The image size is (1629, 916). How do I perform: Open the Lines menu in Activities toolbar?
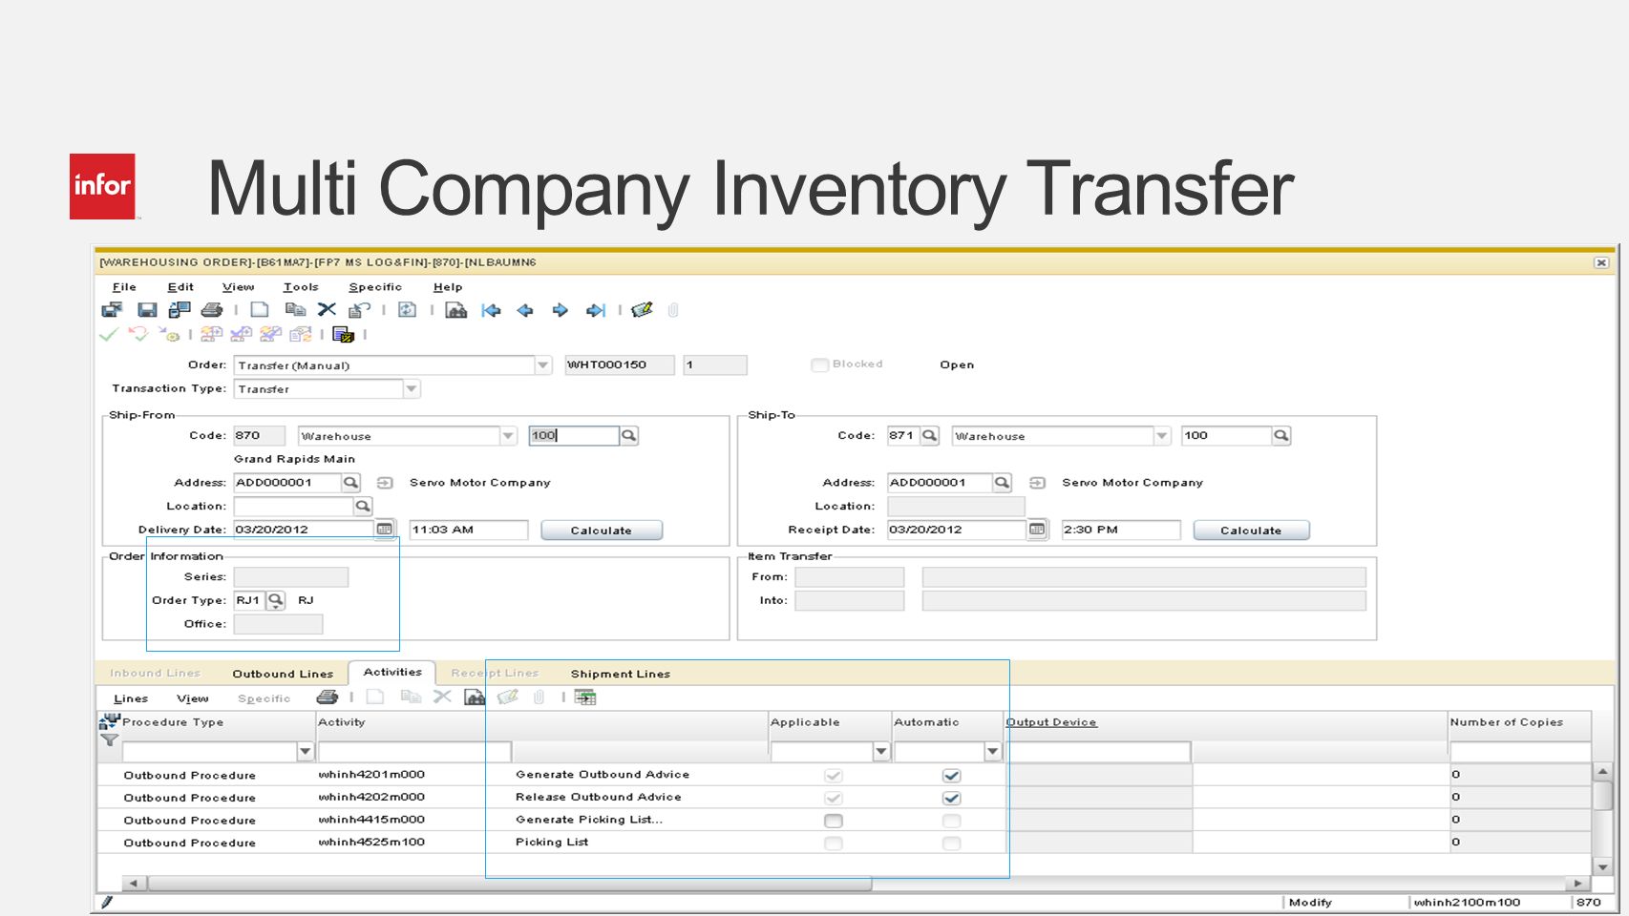[x=131, y=698]
